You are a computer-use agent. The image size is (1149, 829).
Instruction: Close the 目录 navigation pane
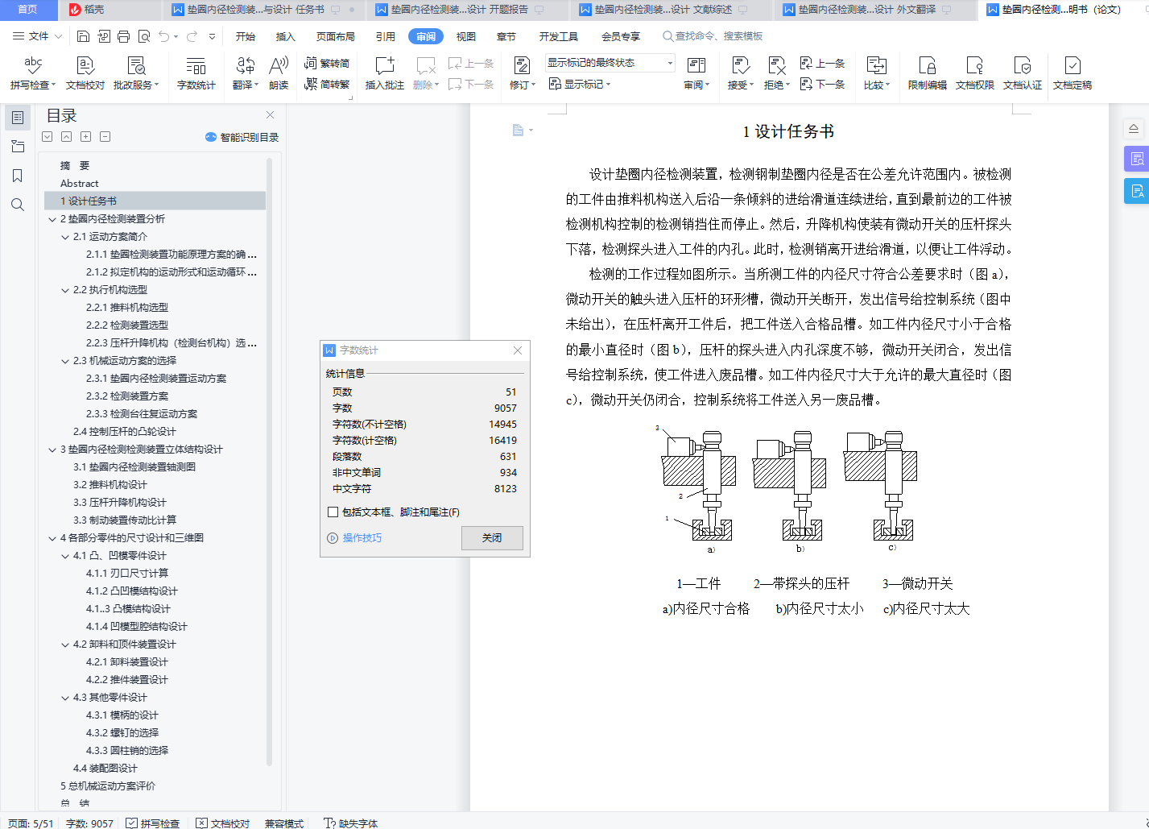point(271,115)
